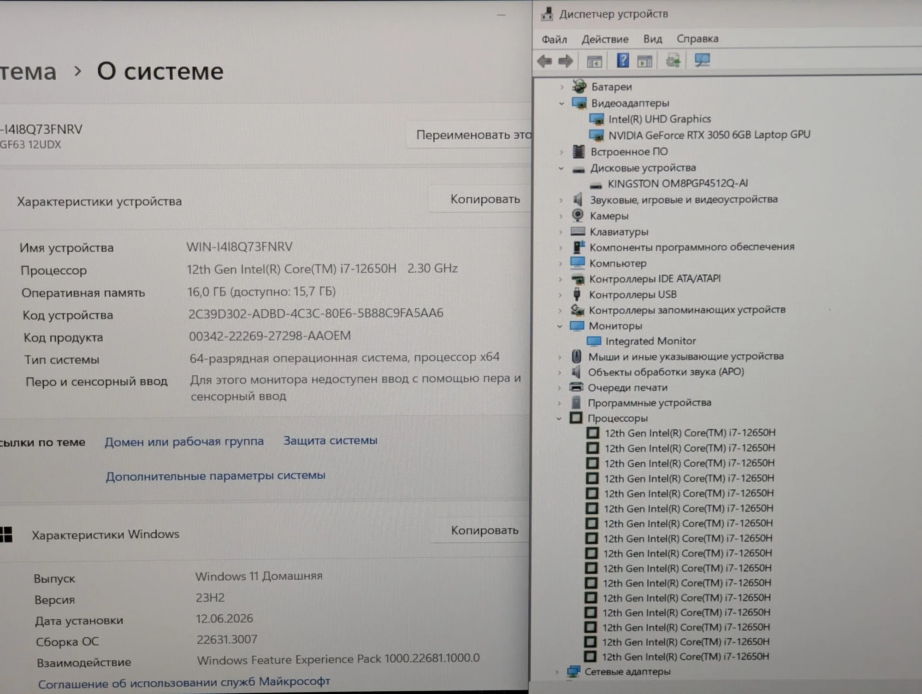This screenshot has height=694, width=922.
Task: Click the Программные устройства item
Action: coord(649,403)
